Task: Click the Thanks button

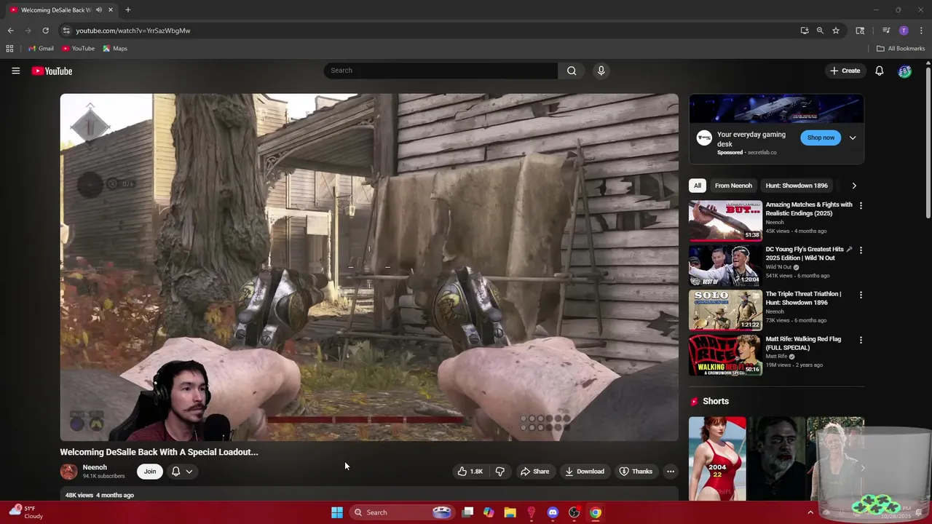Action: (636, 472)
